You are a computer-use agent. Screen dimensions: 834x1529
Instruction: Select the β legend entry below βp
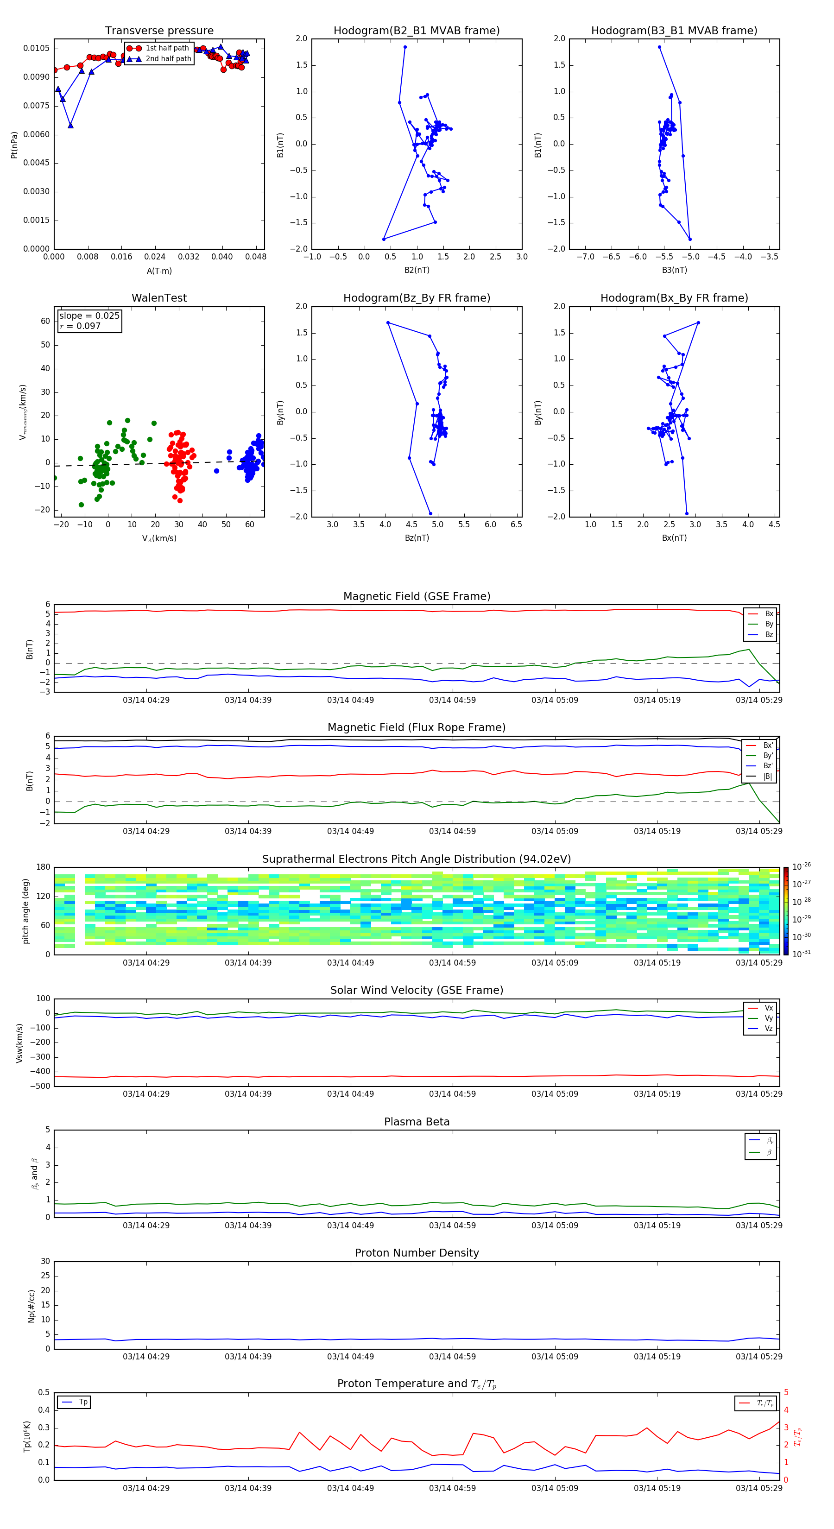tap(762, 1152)
